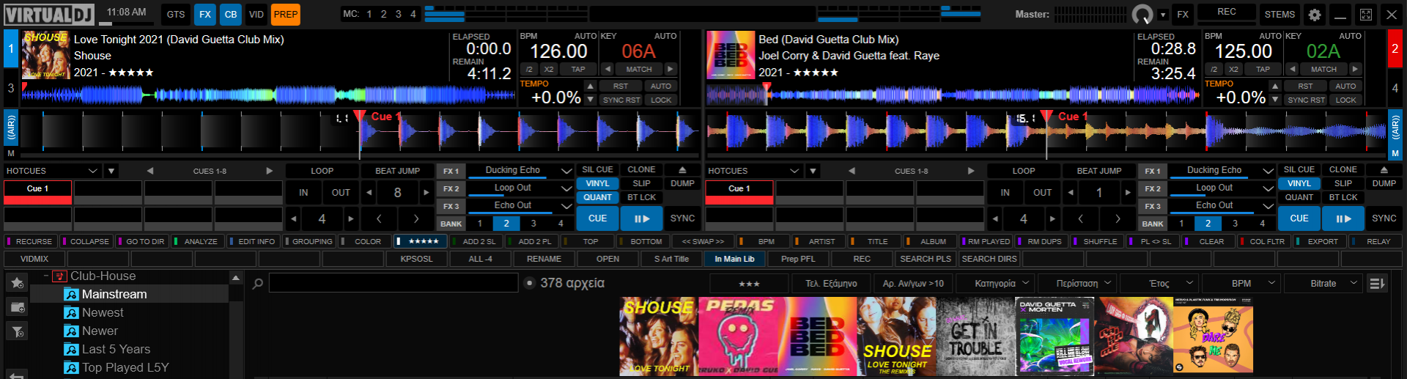This screenshot has height=379, width=1407.
Task: Toggle tempo LOCK on deck 1
Action: (x=661, y=100)
